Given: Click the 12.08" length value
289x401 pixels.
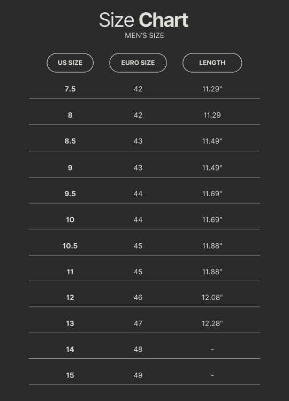Looking at the screenshot, I should (x=212, y=297).
